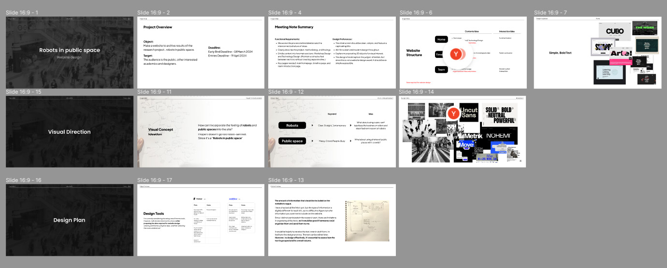Select the frame label "Slide 16:9 - 15"

(24, 92)
